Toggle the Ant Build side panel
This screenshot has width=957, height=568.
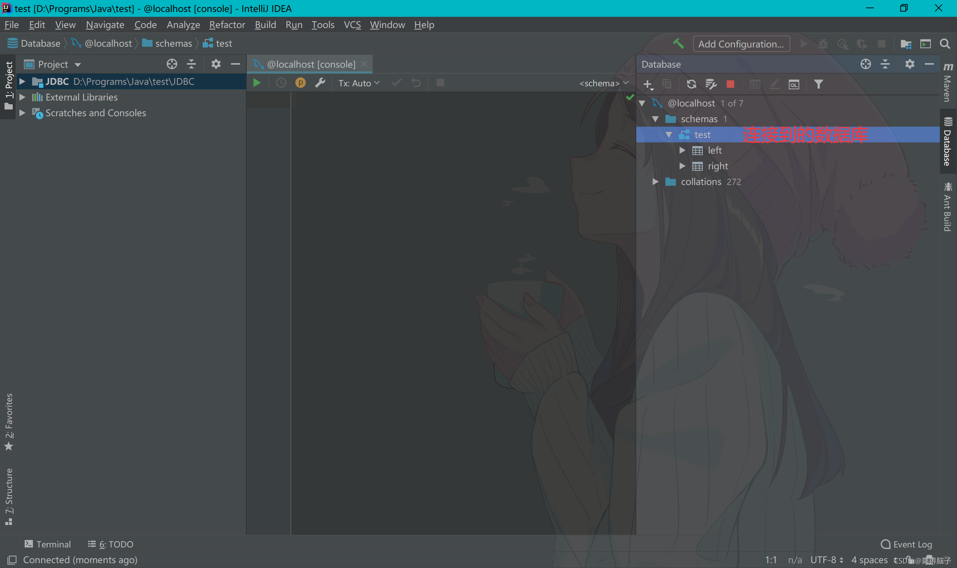pyautogui.click(x=948, y=207)
